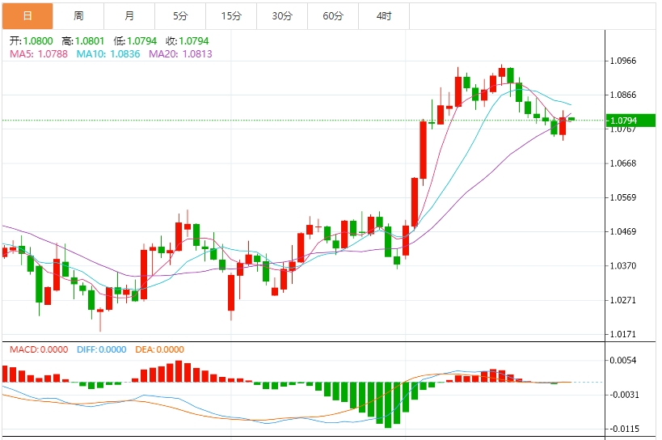Switch to the 4时 four-hour tab
This screenshot has width=662, height=440.
384,16
